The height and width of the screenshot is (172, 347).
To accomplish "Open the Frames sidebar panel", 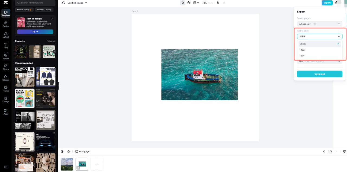I will (6, 89).
